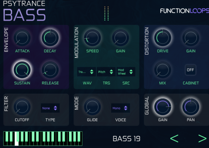Open the Filter Type dropdown
The image size is (209, 148).
coord(50,108)
